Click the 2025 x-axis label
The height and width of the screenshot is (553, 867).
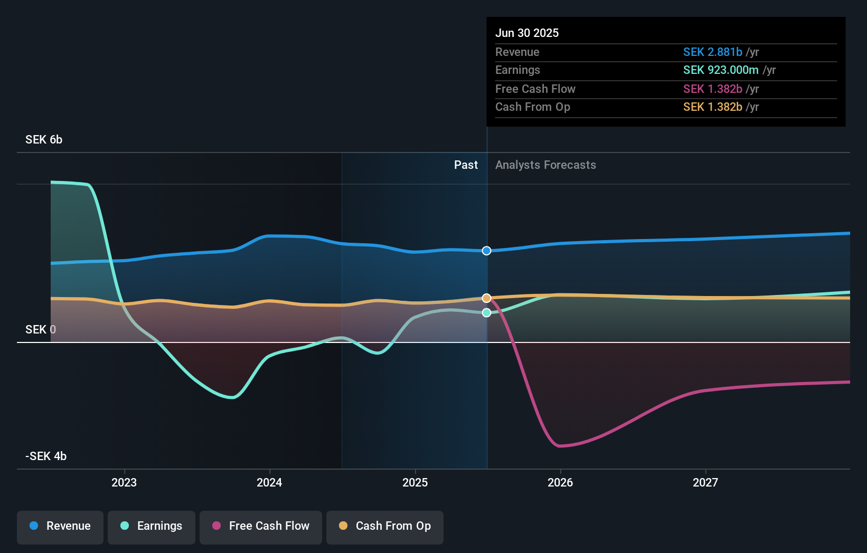click(415, 482)
